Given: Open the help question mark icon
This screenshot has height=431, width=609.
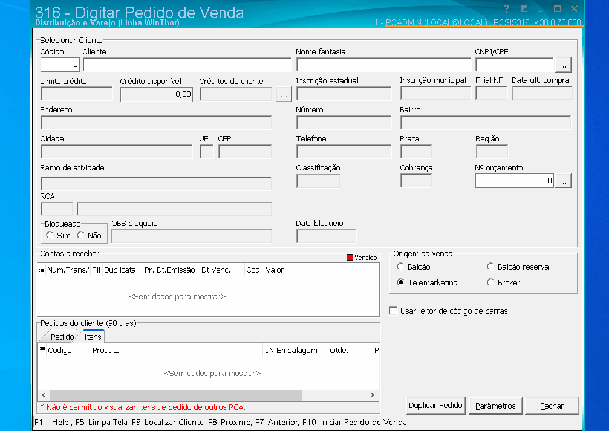Looking at the screenshot, I should (506, 9).
